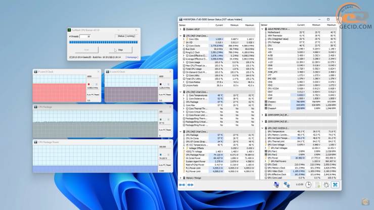This screenshot has width=374, height=210.
Task: Expand the GPU Rail Voltages row
Action: coord(265,148)
